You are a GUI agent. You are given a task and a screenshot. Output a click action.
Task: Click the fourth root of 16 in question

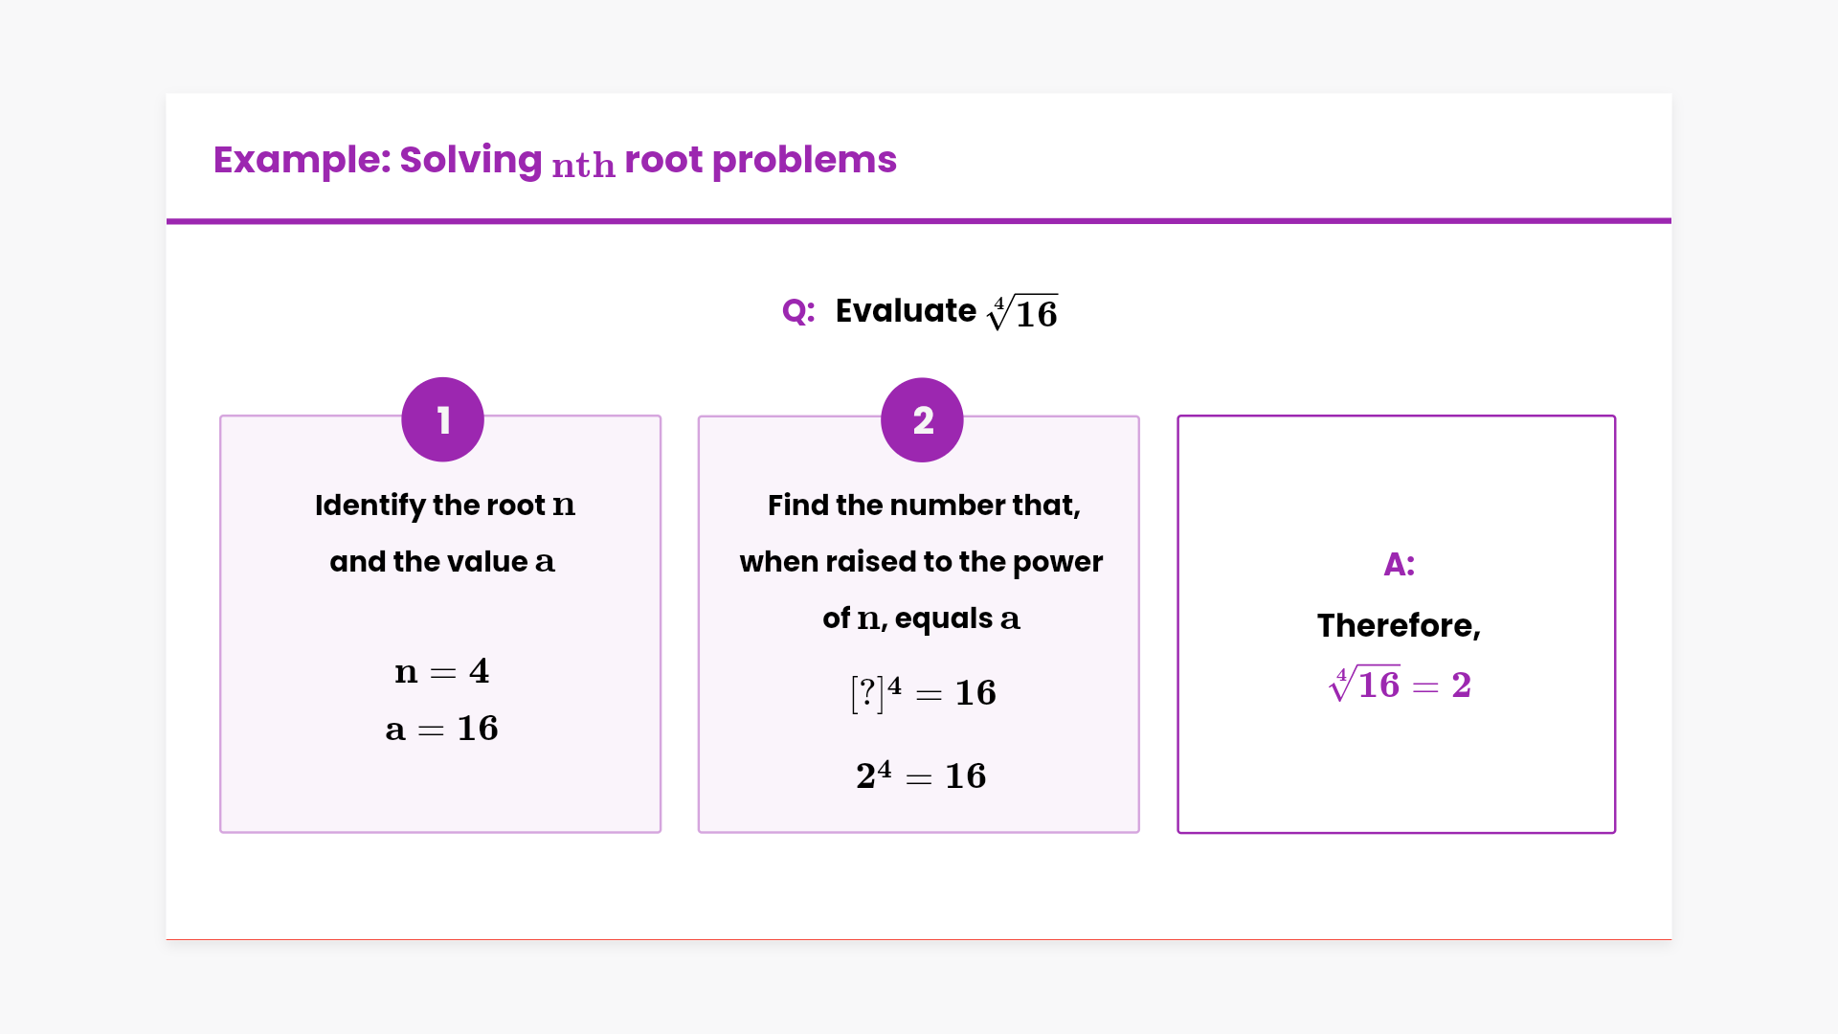click(1022, 312)
